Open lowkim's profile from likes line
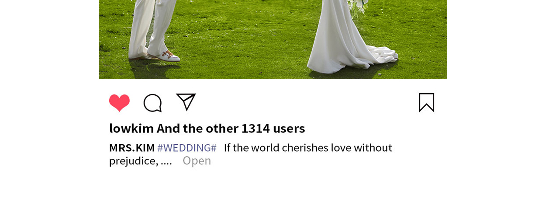 [x=131, y=128]
